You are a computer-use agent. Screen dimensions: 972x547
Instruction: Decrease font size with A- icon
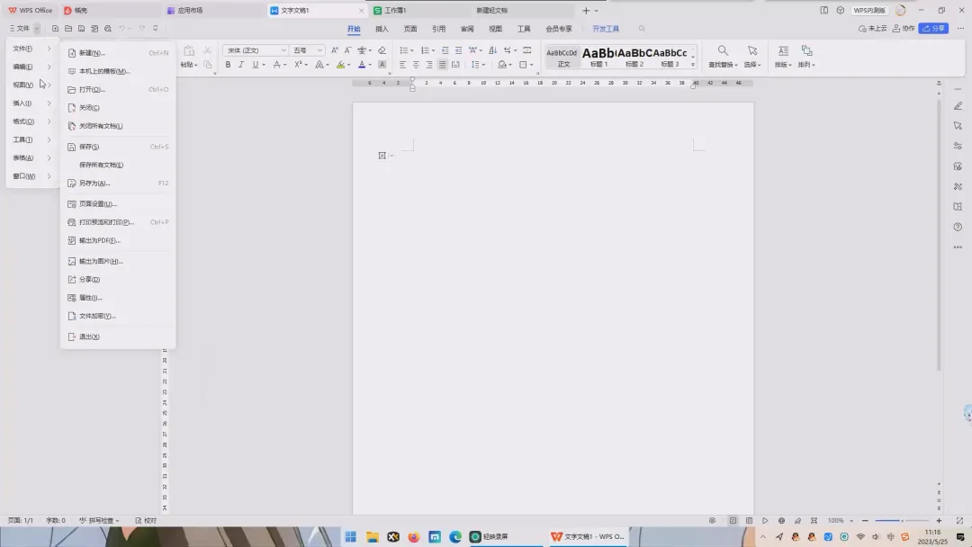(347, 50)
